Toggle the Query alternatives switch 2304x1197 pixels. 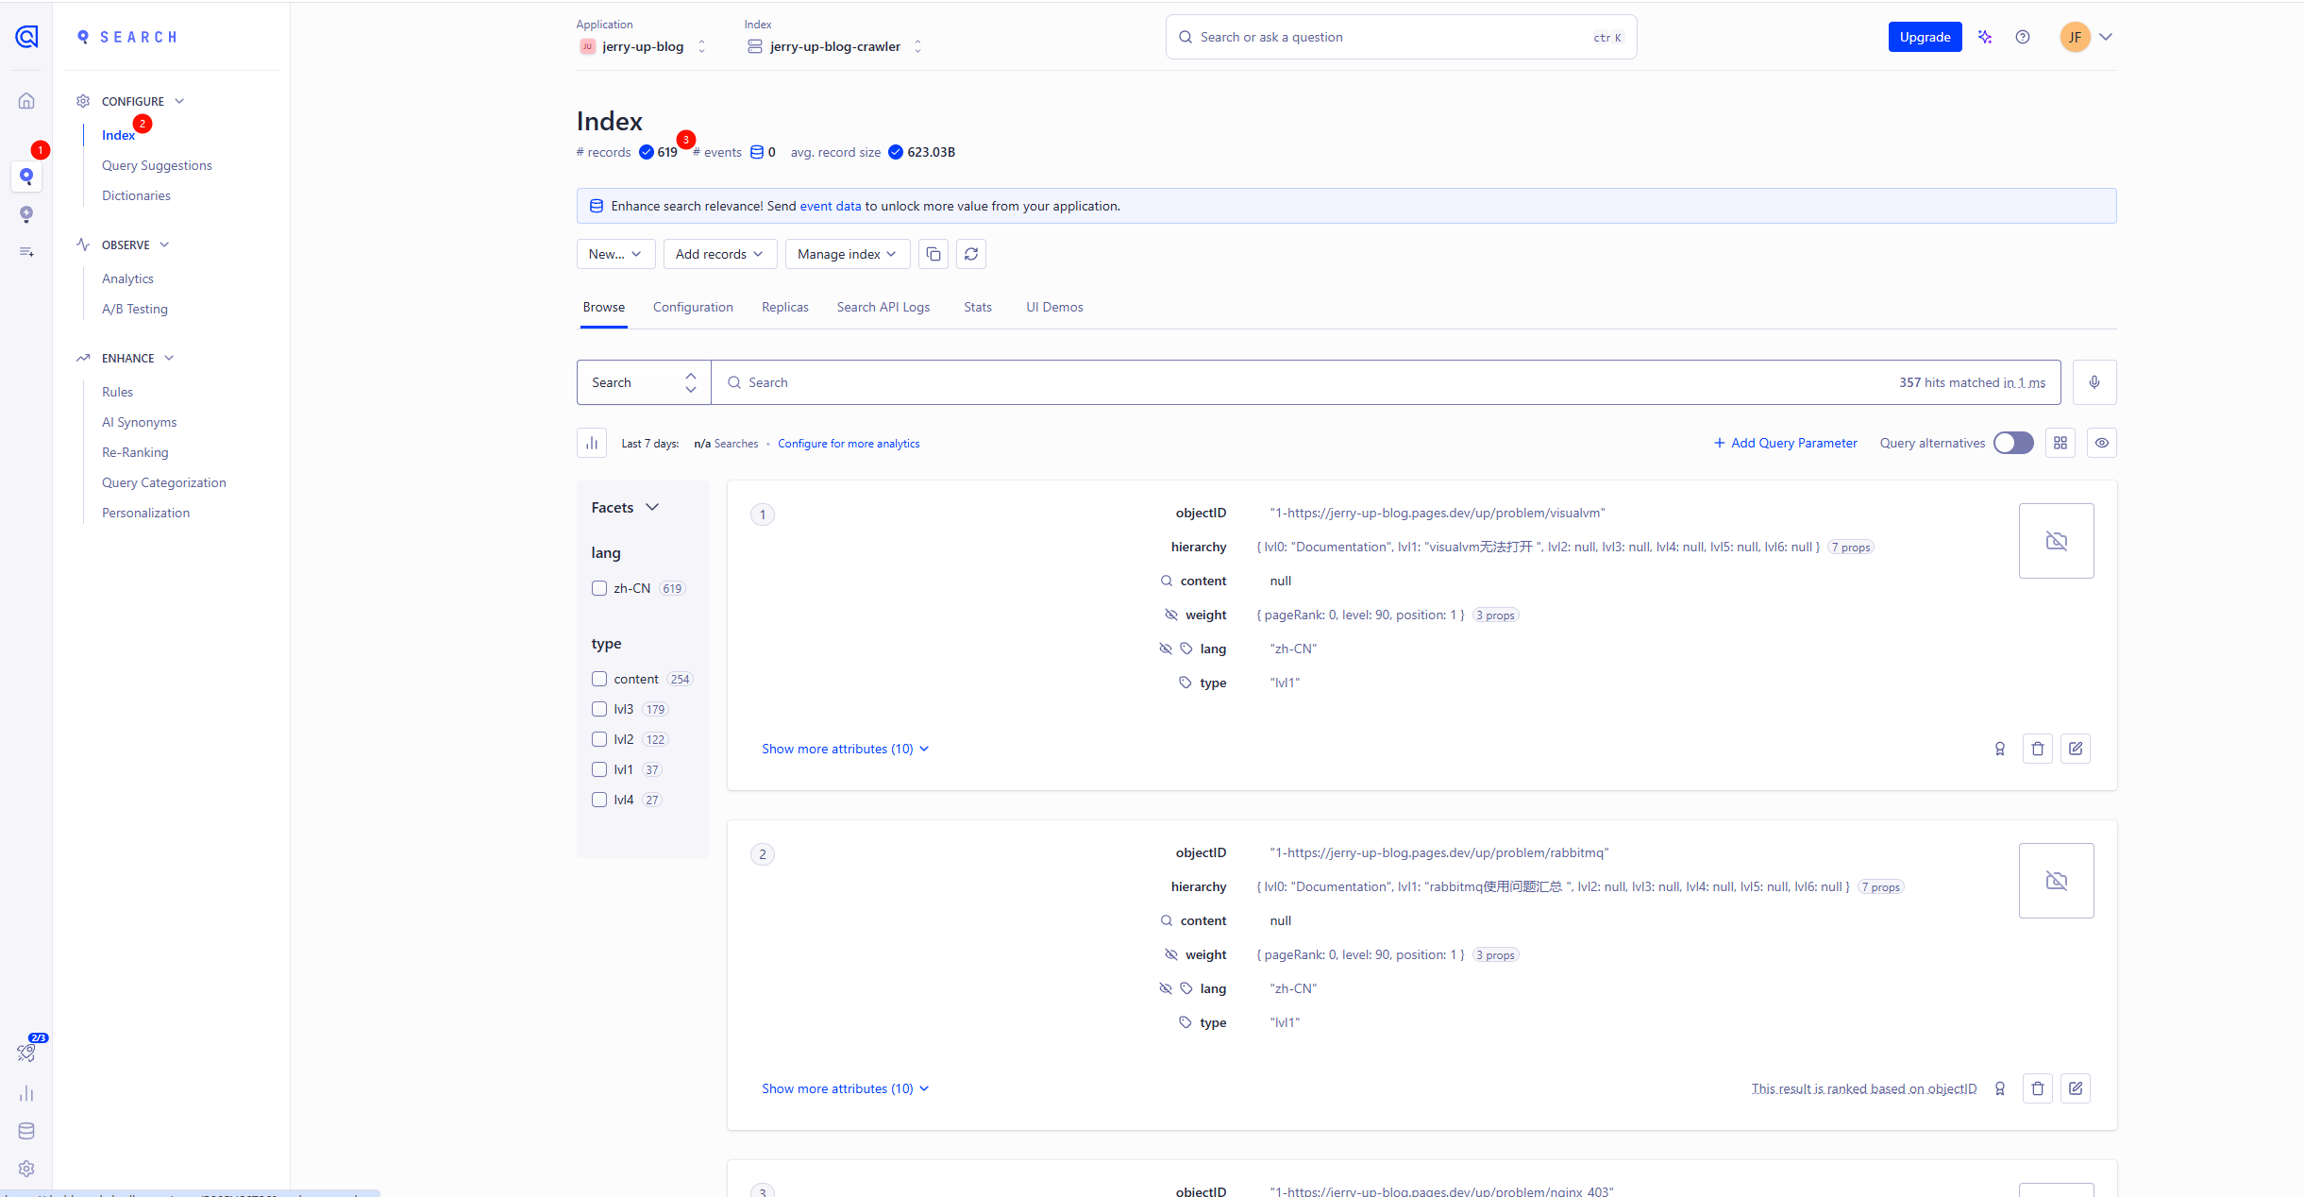coord(2013,443)
